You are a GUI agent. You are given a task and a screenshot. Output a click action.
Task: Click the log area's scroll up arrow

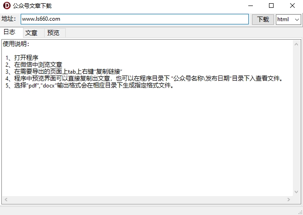(x=297, y=44)
